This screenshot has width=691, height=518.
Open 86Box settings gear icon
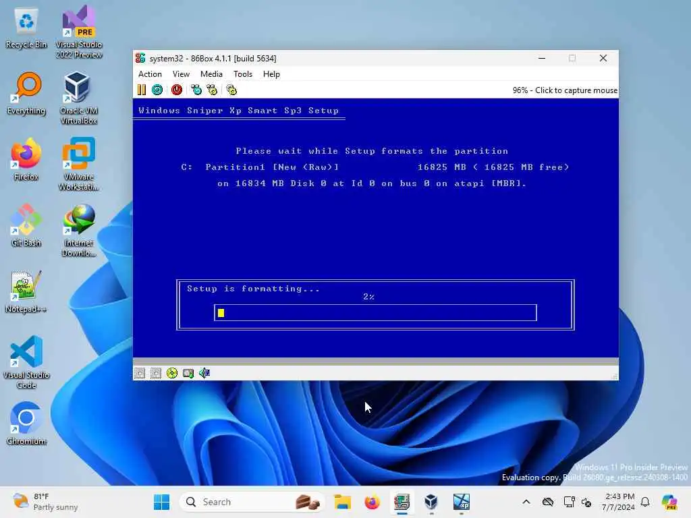[x=231, y=90]
